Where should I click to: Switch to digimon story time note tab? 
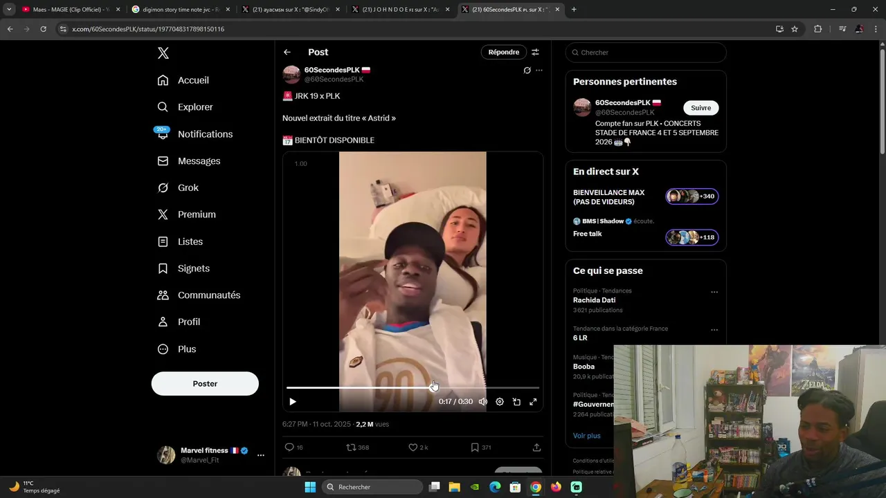pyautogui.click(x=180, y=10)
